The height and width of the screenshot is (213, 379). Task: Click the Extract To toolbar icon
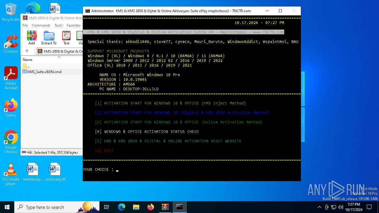click(49, 38)
